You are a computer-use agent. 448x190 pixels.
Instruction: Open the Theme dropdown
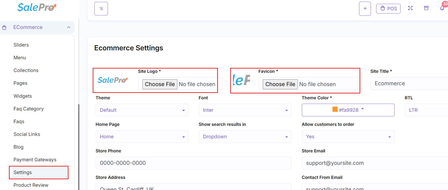[142, 110]
